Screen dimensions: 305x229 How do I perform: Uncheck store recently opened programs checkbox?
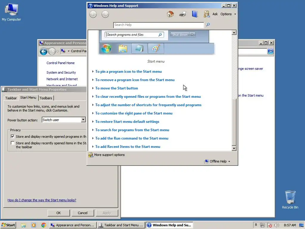click(13, 136)
